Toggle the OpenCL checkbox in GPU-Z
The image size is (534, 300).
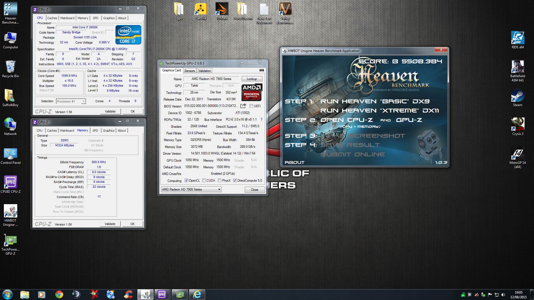click(186, 181)
